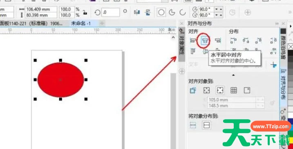
Task: Click close X beside 对象属性 tab
Action: (181, 24)
